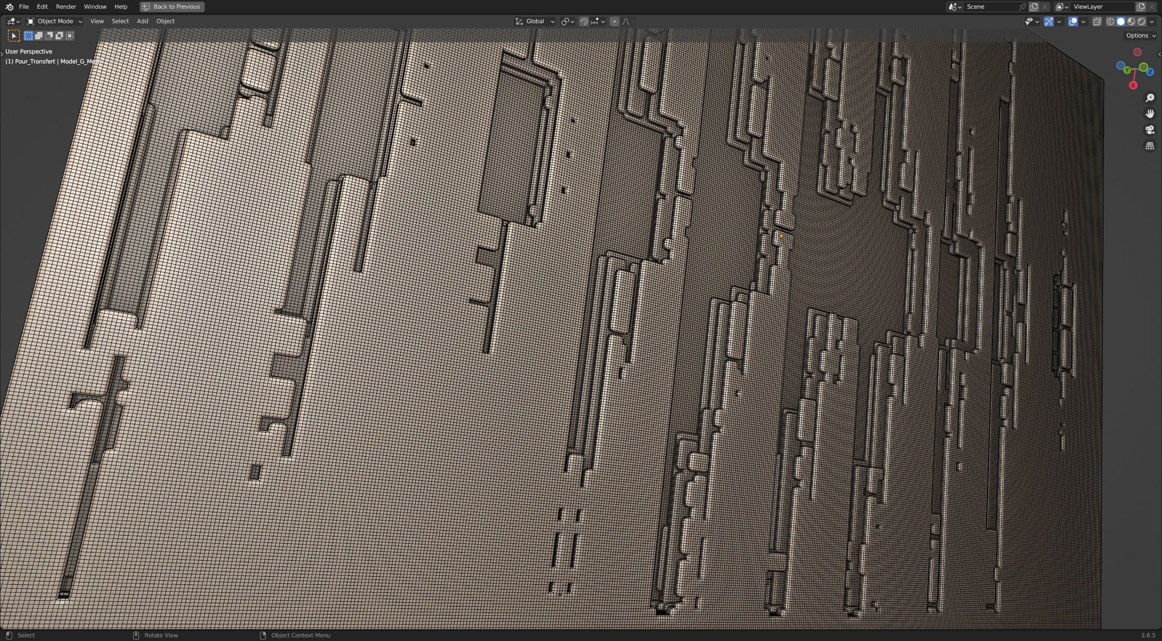Open the viewport Add menu
The width and height of the screenshot is (1162, 641).
point(142,21)
